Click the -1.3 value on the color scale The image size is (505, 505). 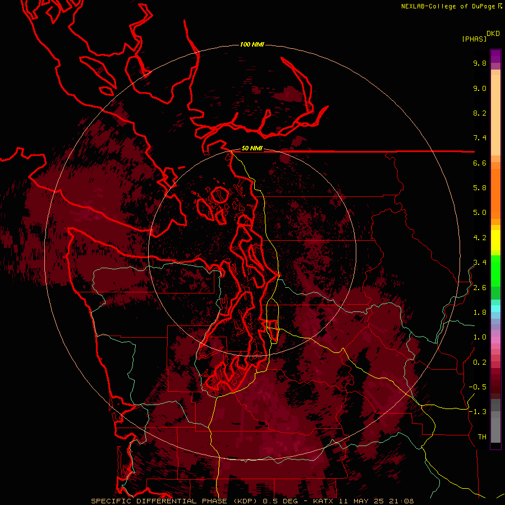pos(478,412)
